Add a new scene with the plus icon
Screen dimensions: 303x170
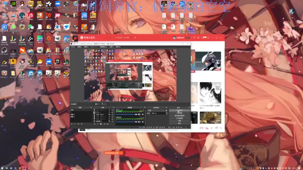pyautogui.click(x=72, y=124)
